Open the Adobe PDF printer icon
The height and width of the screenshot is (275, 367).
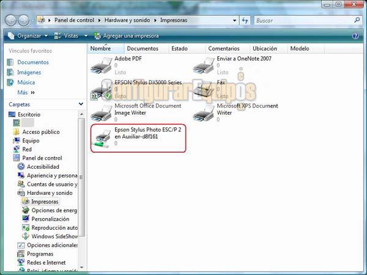pyautogui.click(x=102, y=66)
